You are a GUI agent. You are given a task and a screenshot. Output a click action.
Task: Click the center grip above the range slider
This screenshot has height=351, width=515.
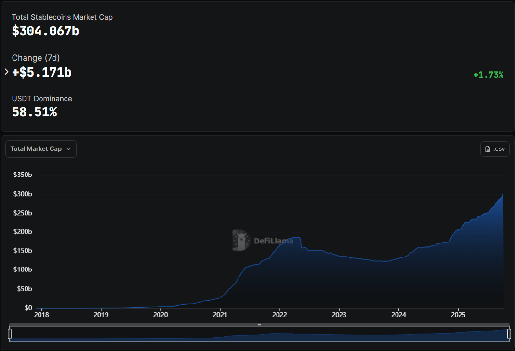(259, 324)
